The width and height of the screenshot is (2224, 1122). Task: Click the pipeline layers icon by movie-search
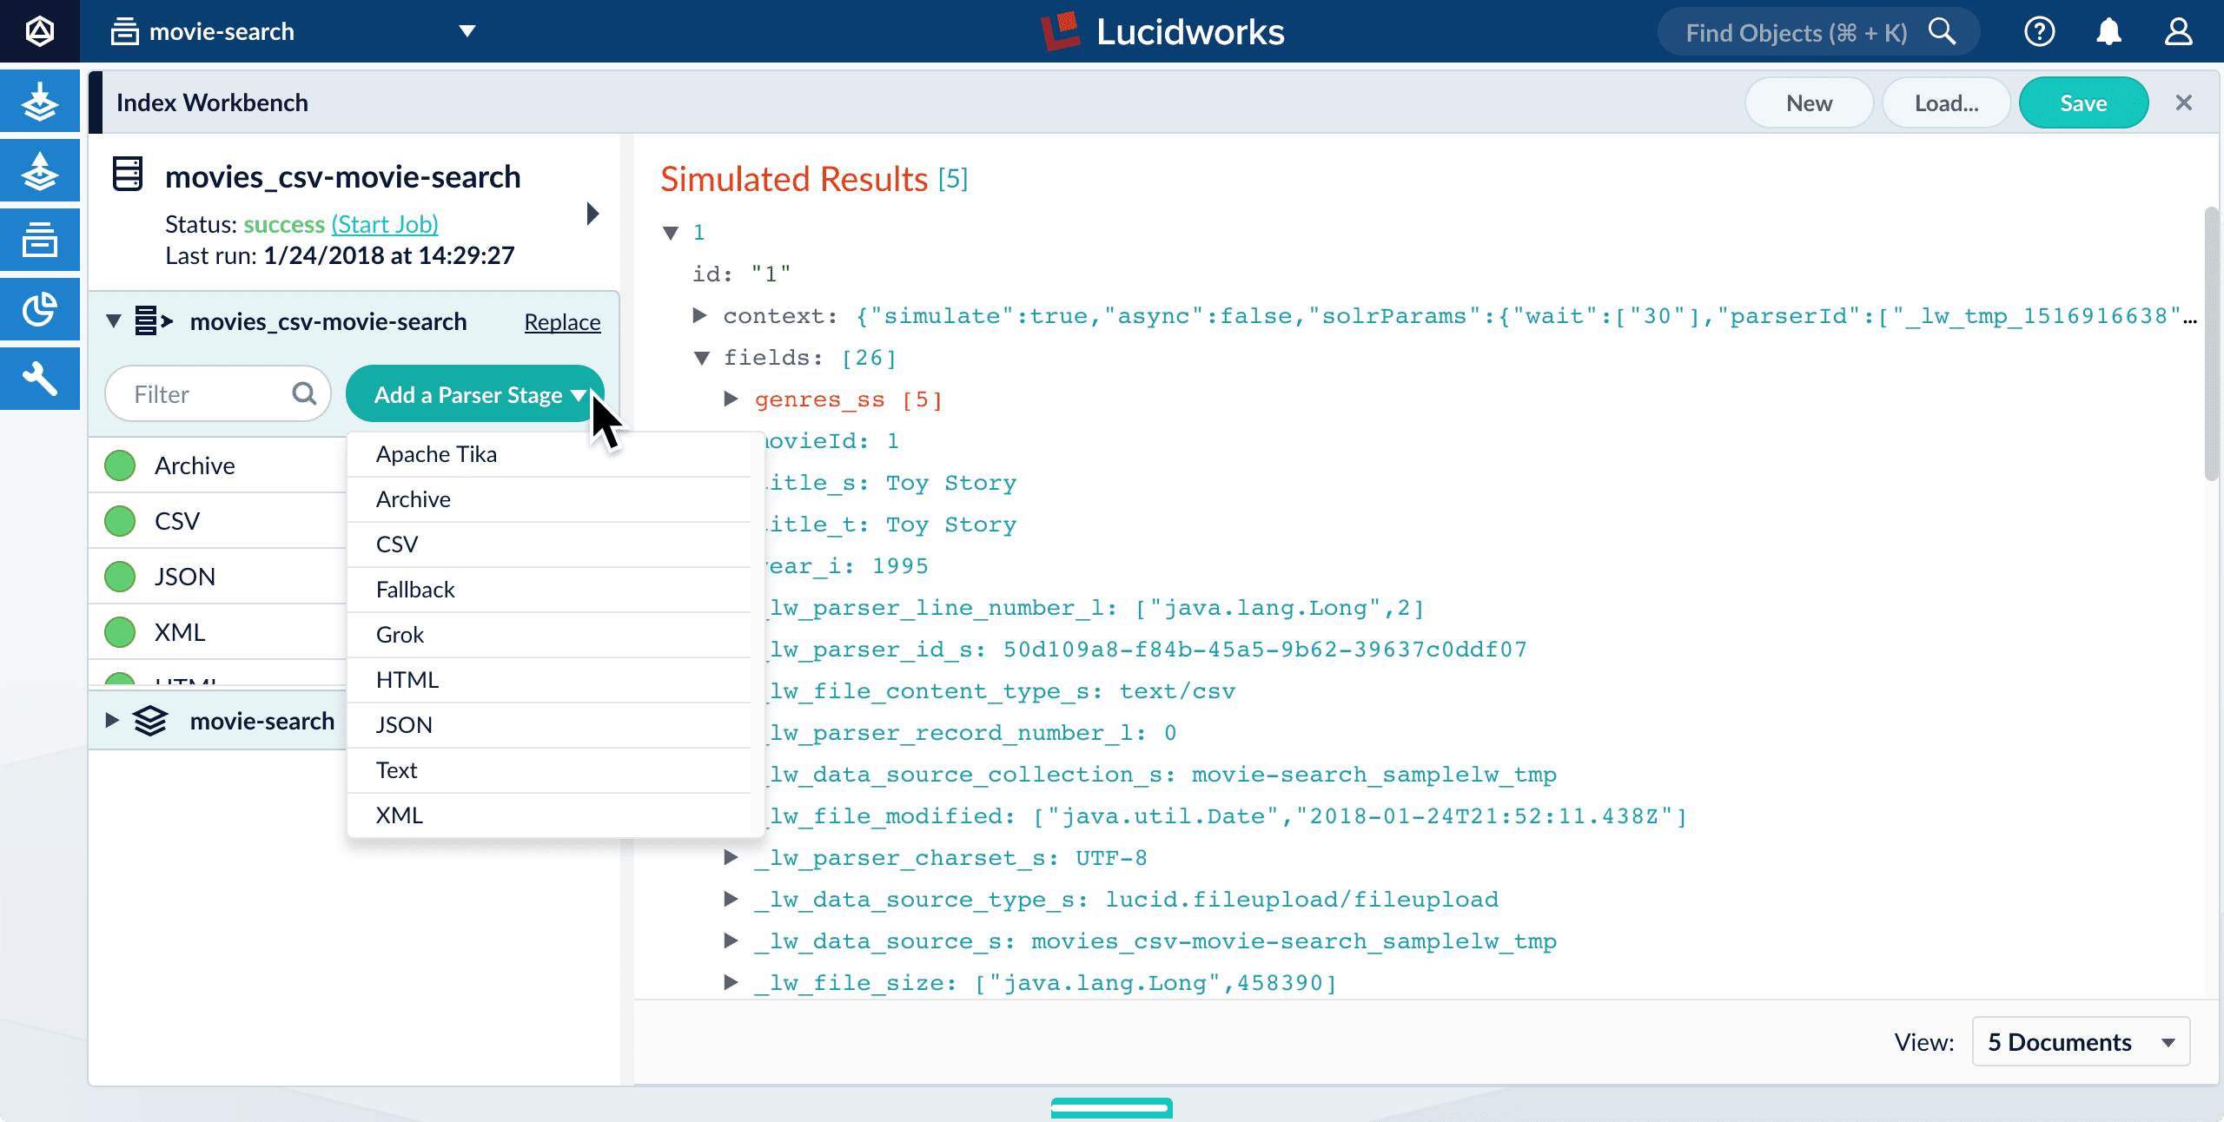(x=150, y=721)
